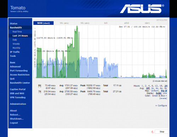Open the Status menu item
177x137 pixels.
14,23
